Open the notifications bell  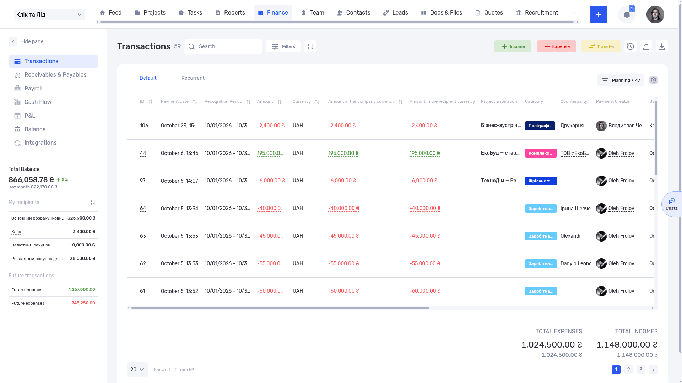click(627, 15)
